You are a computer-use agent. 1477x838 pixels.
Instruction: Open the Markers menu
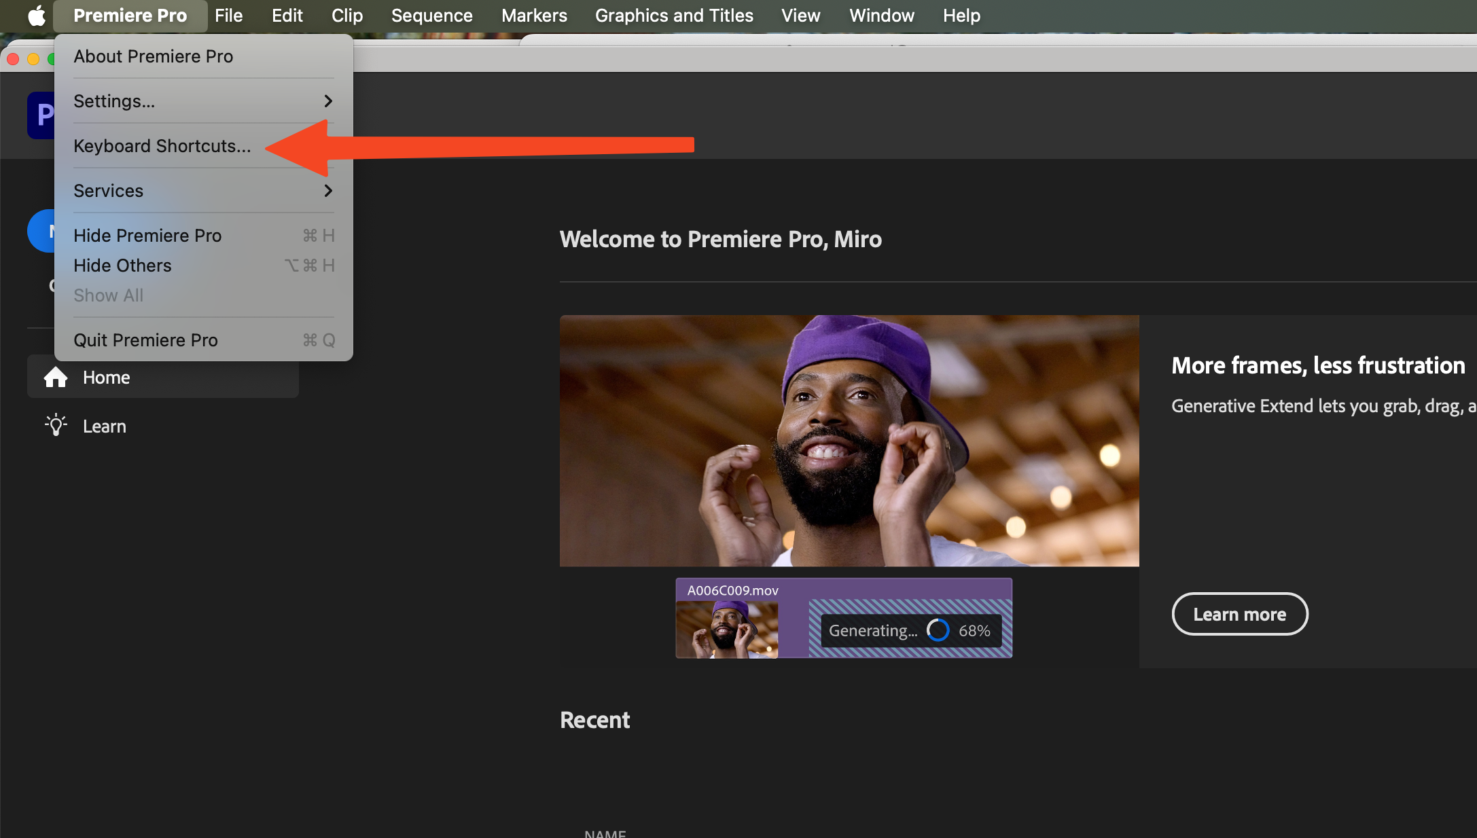(x=534, y=16)
